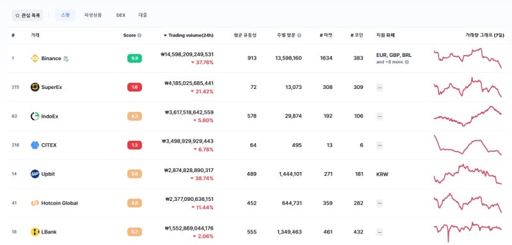Click the SuperEx exchange logo icon

[x=35, y=87]
